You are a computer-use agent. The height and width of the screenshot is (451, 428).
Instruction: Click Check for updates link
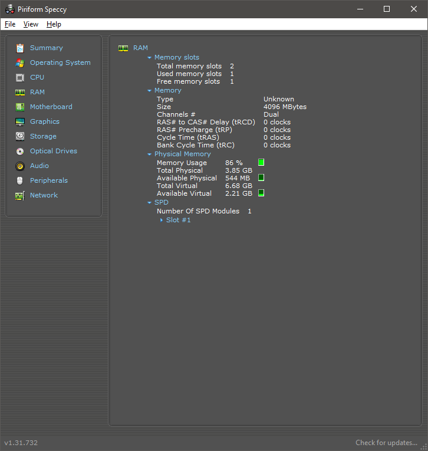(386, 442)
